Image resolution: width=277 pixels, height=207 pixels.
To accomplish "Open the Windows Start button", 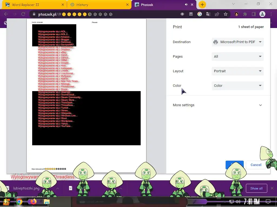I will point(6,202).
